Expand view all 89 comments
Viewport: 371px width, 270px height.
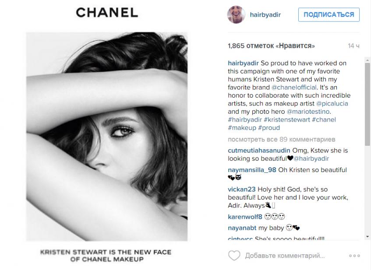281,140
